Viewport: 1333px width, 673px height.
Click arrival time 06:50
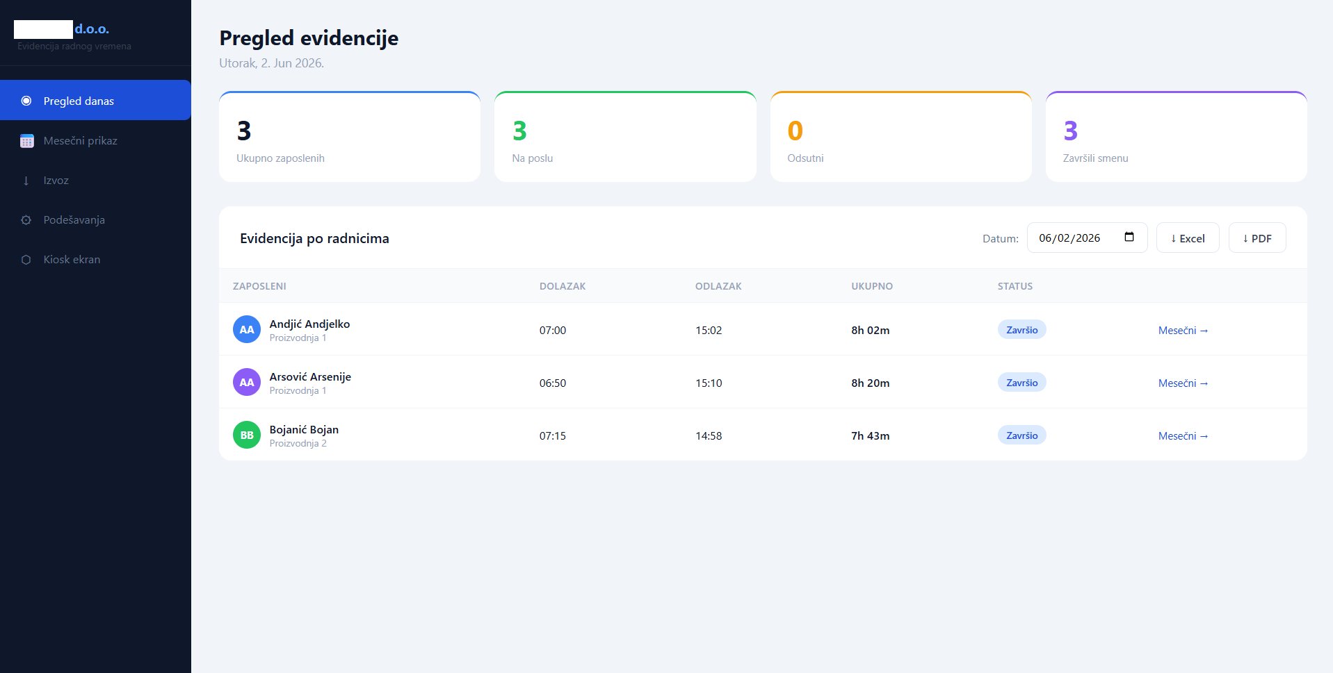click(x=553, y=383)
